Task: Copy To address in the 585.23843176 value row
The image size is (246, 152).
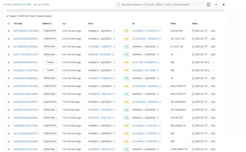Action: pos(160,125)
